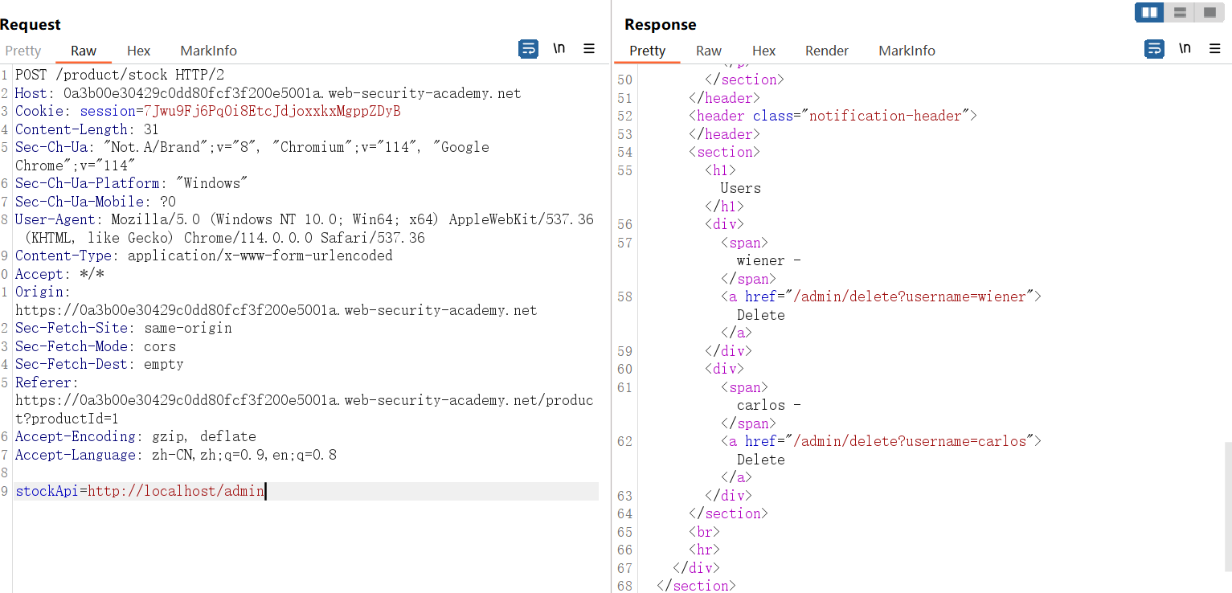Switch to Response Pretty tab
The height and width of the screenshot is (593, 1232).
point(647,51)
